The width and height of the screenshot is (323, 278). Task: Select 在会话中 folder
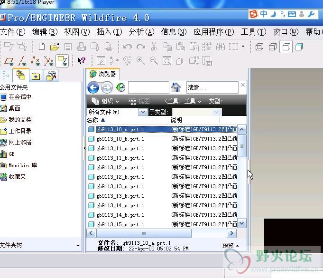click(x=16, y=97)
